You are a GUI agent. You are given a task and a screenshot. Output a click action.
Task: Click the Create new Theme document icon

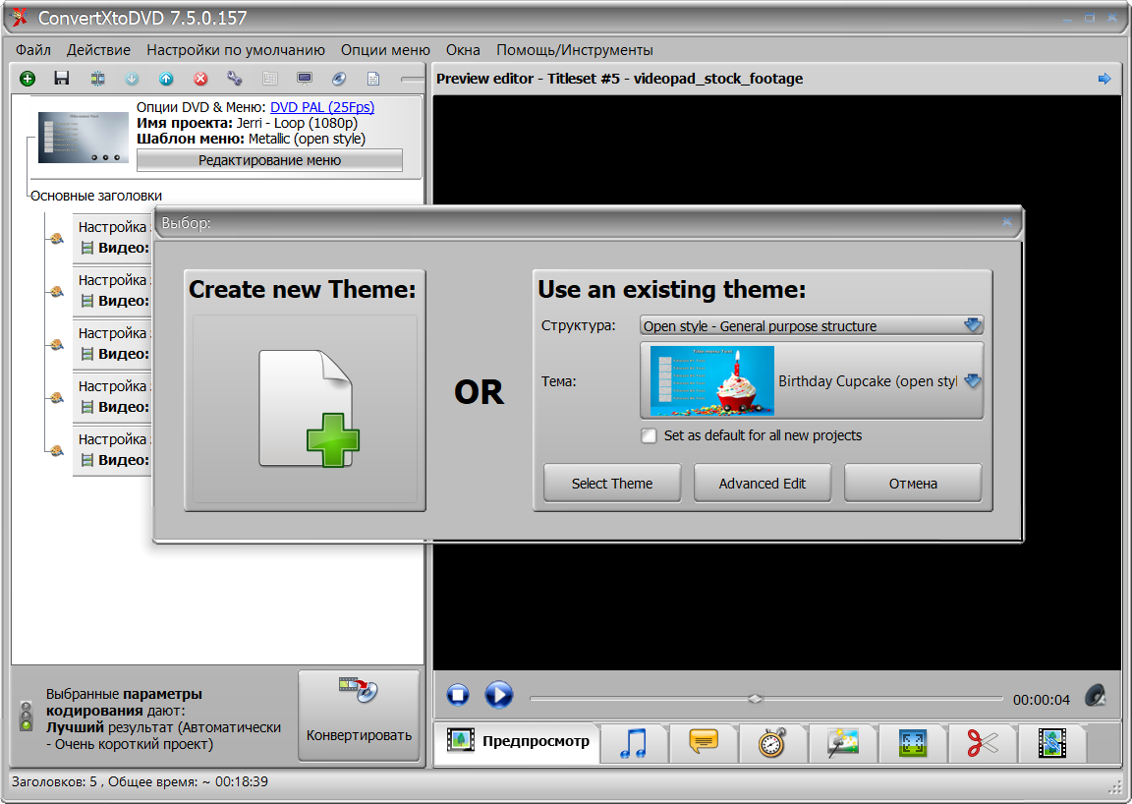point(305,409)
